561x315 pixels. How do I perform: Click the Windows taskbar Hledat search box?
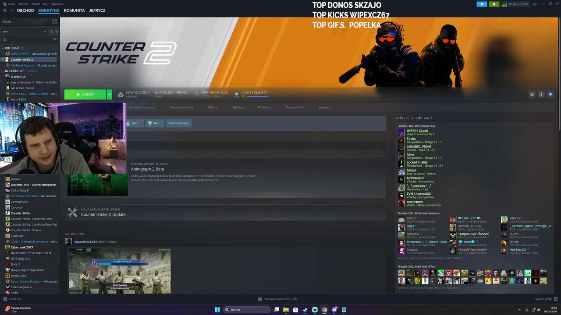(246, 310)
